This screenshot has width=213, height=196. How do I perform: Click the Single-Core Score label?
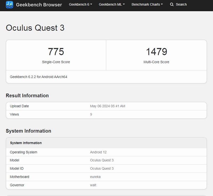pos(56,62)
